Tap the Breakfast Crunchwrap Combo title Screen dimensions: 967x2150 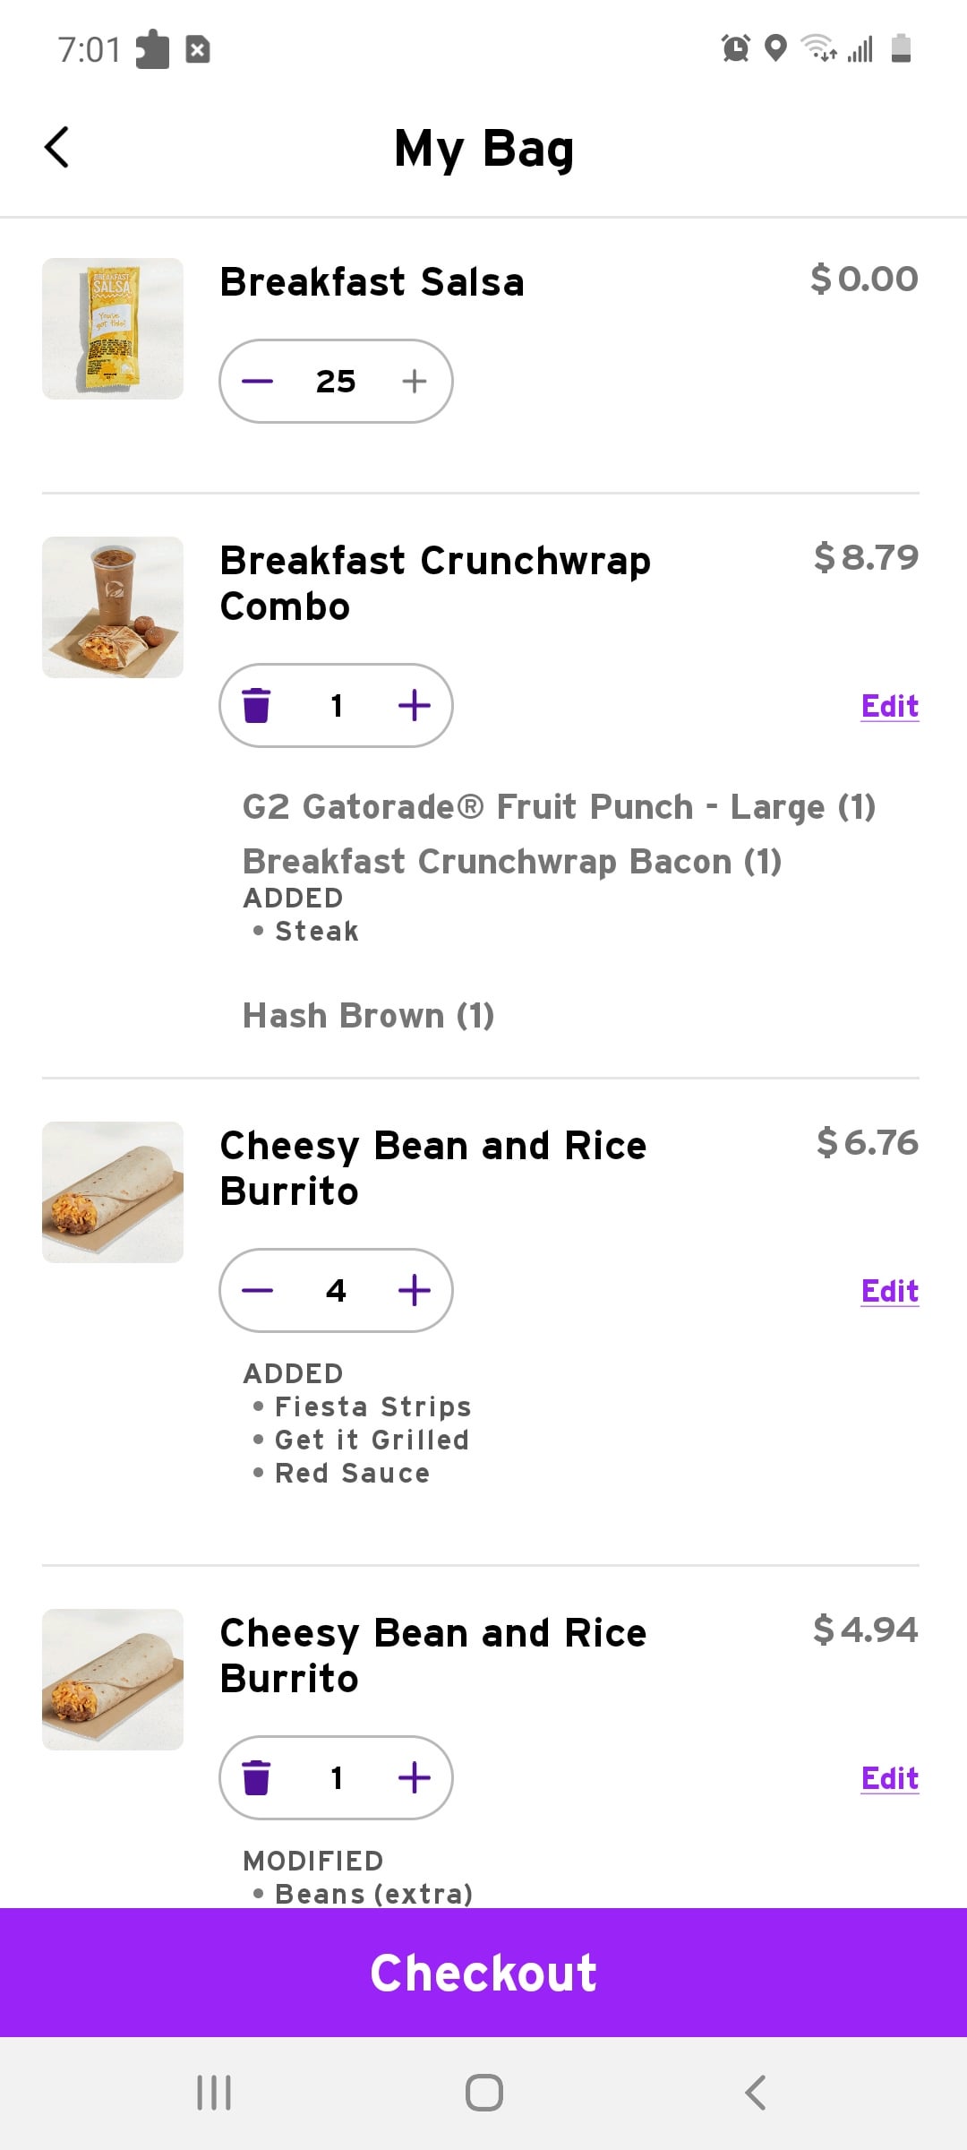pos(435,583)
